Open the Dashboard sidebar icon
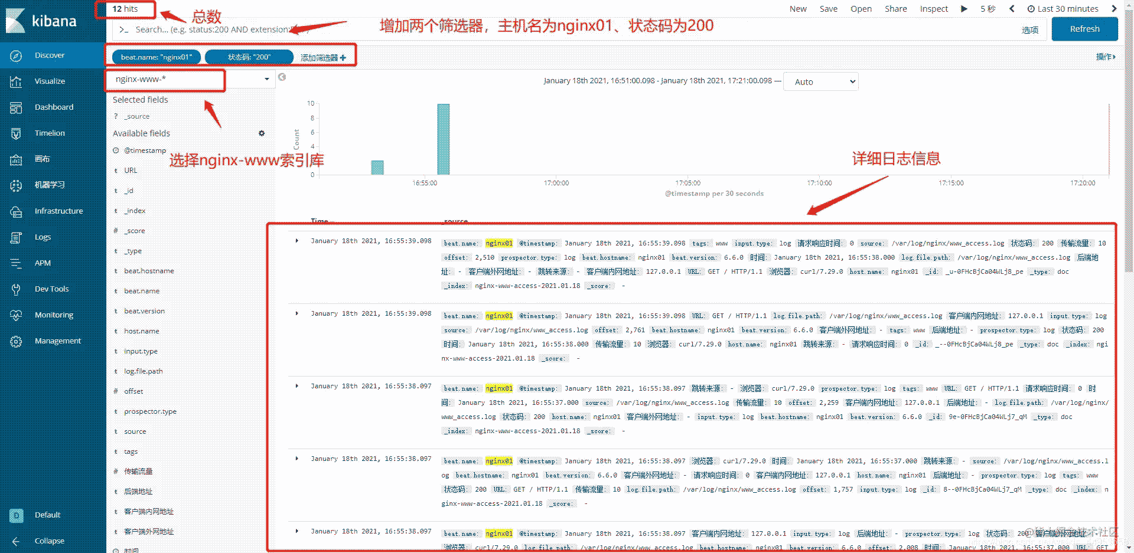The width and height of the screenshot is (1134, 553). point(16,107)
